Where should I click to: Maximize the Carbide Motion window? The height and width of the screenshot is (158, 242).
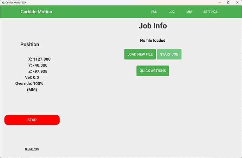click(x=228, y=2)
